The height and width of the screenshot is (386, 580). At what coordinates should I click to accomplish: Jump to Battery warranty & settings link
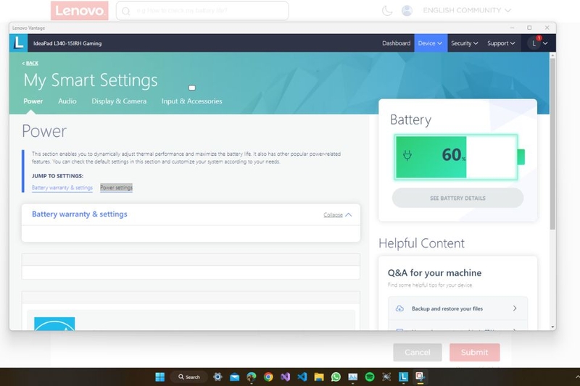62,188
